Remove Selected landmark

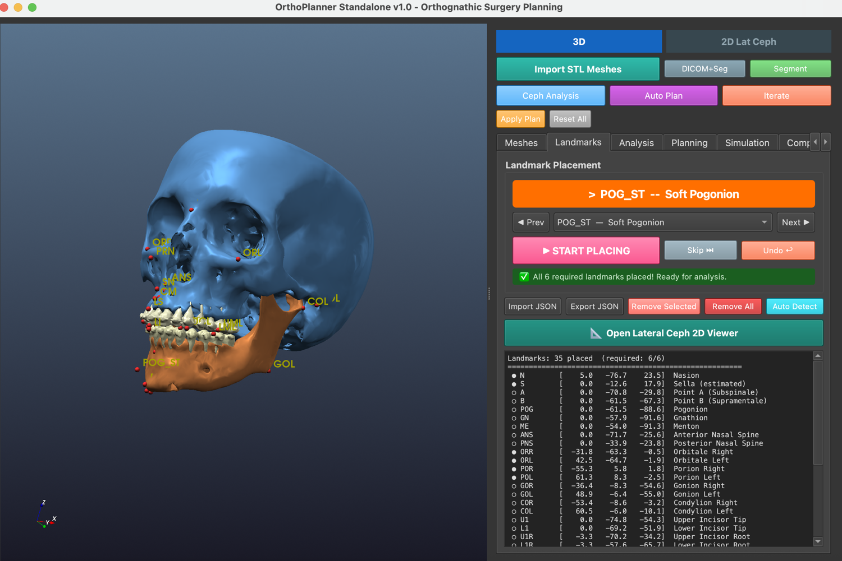pos(663,306)
